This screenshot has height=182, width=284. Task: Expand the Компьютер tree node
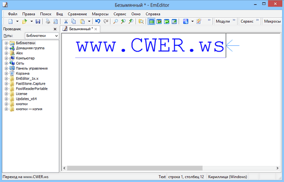pyautogui.click(x=6, y=58)
